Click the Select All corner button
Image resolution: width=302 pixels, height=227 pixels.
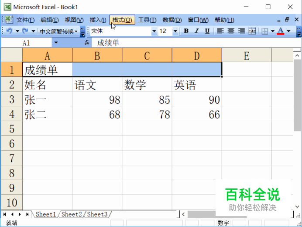coord(12,55)
